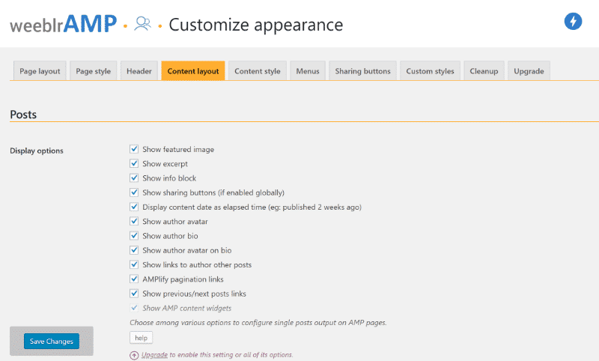This screenshot has width=599, height=361.
Task: Uncheck AMPlify pagination links
Action: click(x=134, y=279)
